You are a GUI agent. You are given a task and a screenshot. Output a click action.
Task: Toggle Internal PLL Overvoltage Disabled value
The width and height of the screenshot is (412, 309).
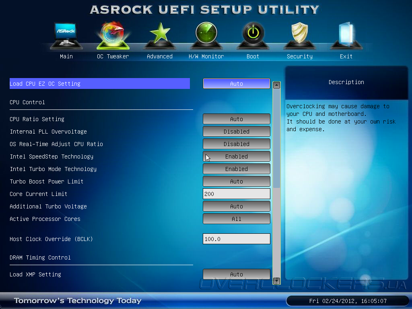coord(237,132)
